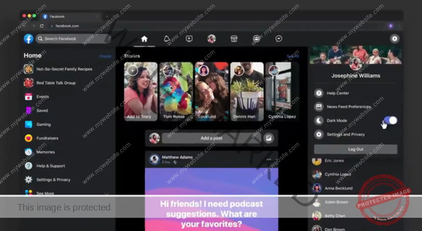Open the Becklund story card
This screenshot has height=231, width=422.
[211, 92]
